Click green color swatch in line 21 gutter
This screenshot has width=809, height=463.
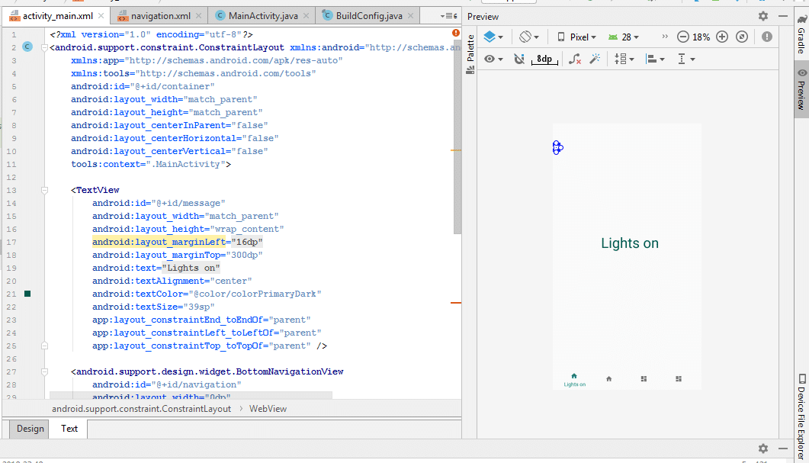pos(27,294)
